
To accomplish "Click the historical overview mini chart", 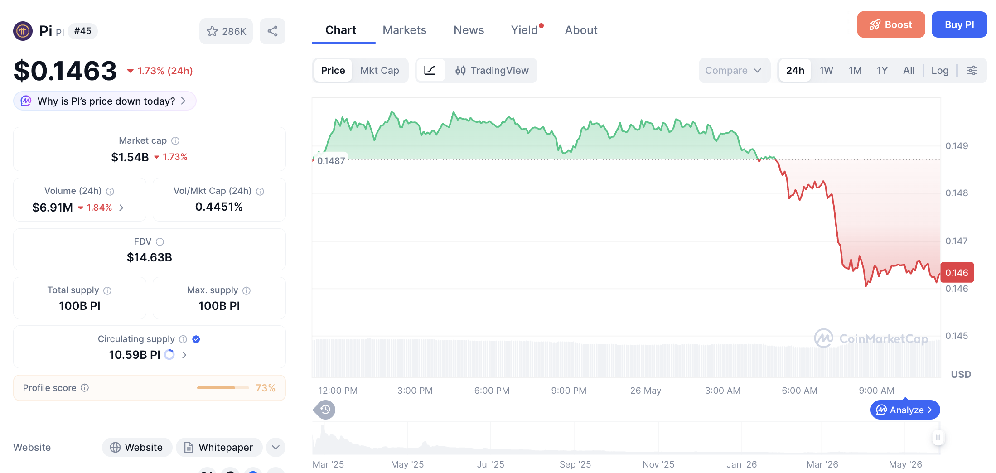I will tap(626, 438).
